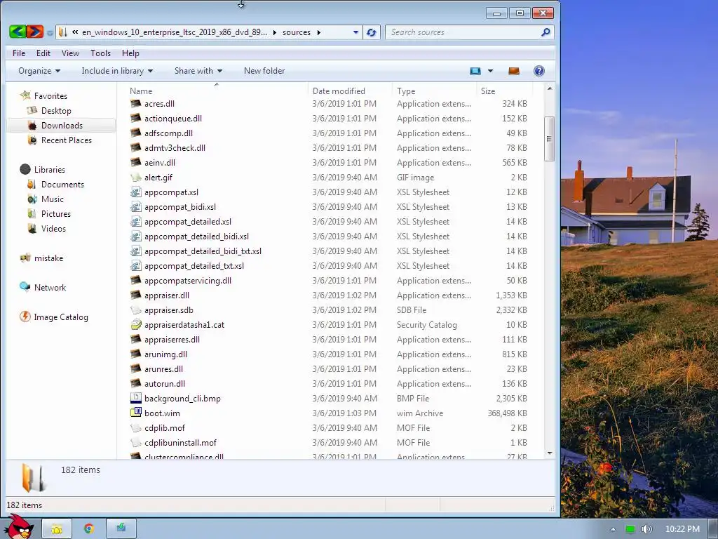Select the boot.wim file icon

pos(135,413)
